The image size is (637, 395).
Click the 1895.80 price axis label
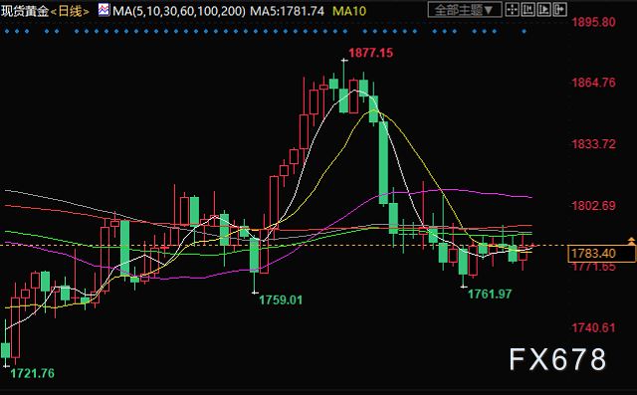(593, 22)
